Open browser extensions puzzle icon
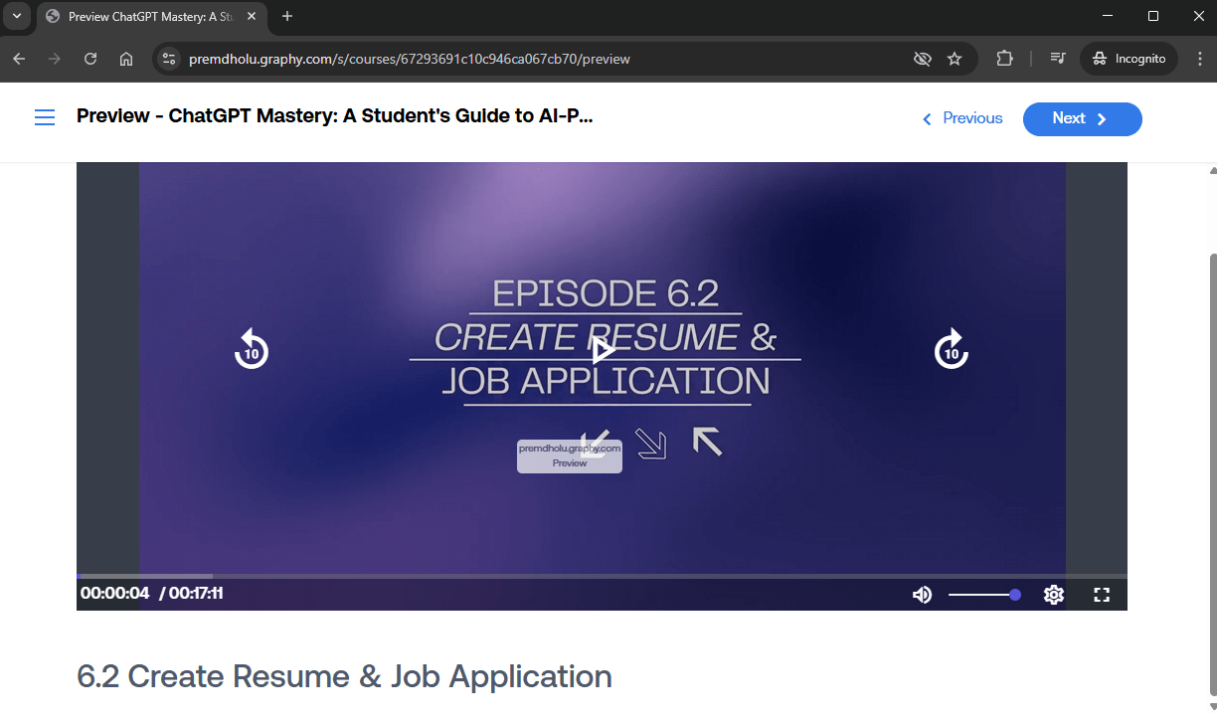 pyautogui.click(x=1004, y=59)
